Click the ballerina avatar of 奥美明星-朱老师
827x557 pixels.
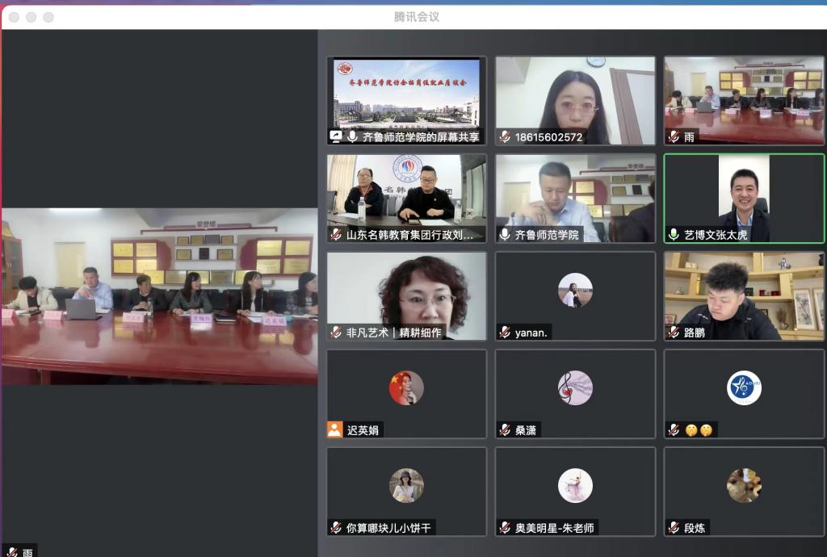(x=575, y=486)
